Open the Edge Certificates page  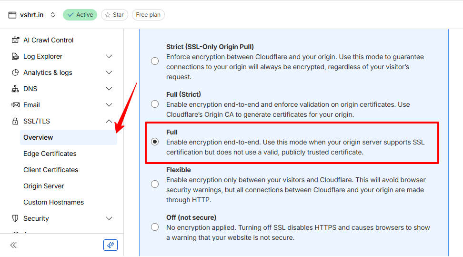50,154
